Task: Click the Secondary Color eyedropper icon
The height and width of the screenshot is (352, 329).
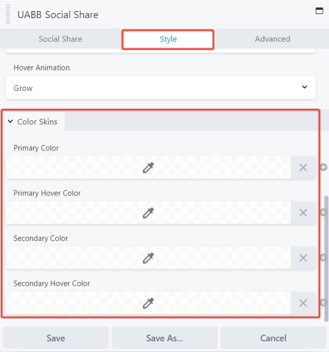Action: click(148, 258)
